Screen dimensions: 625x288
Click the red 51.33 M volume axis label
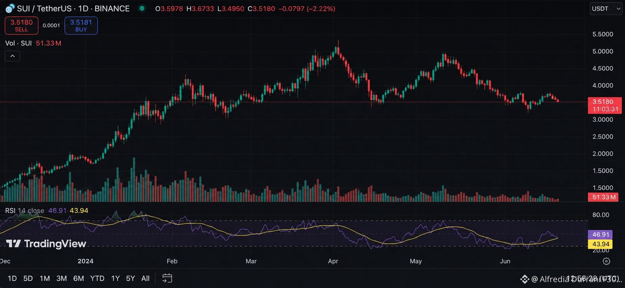pos(603,197)
